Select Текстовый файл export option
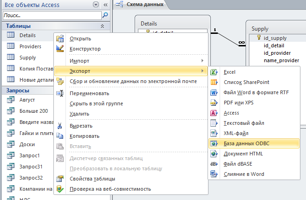Image resolution: width=306 pixels, height=200 pixels. point(254,123)
